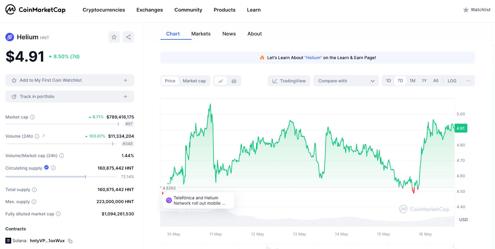Set chart range to 1Y
495x249 pixels.
pyautogui.click(x=424, y=81)
